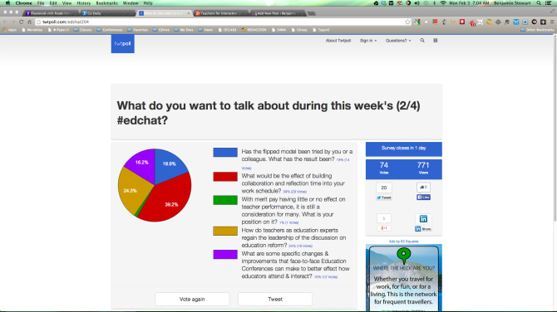Expand the Sign in dropdown

tap(368, 41)
